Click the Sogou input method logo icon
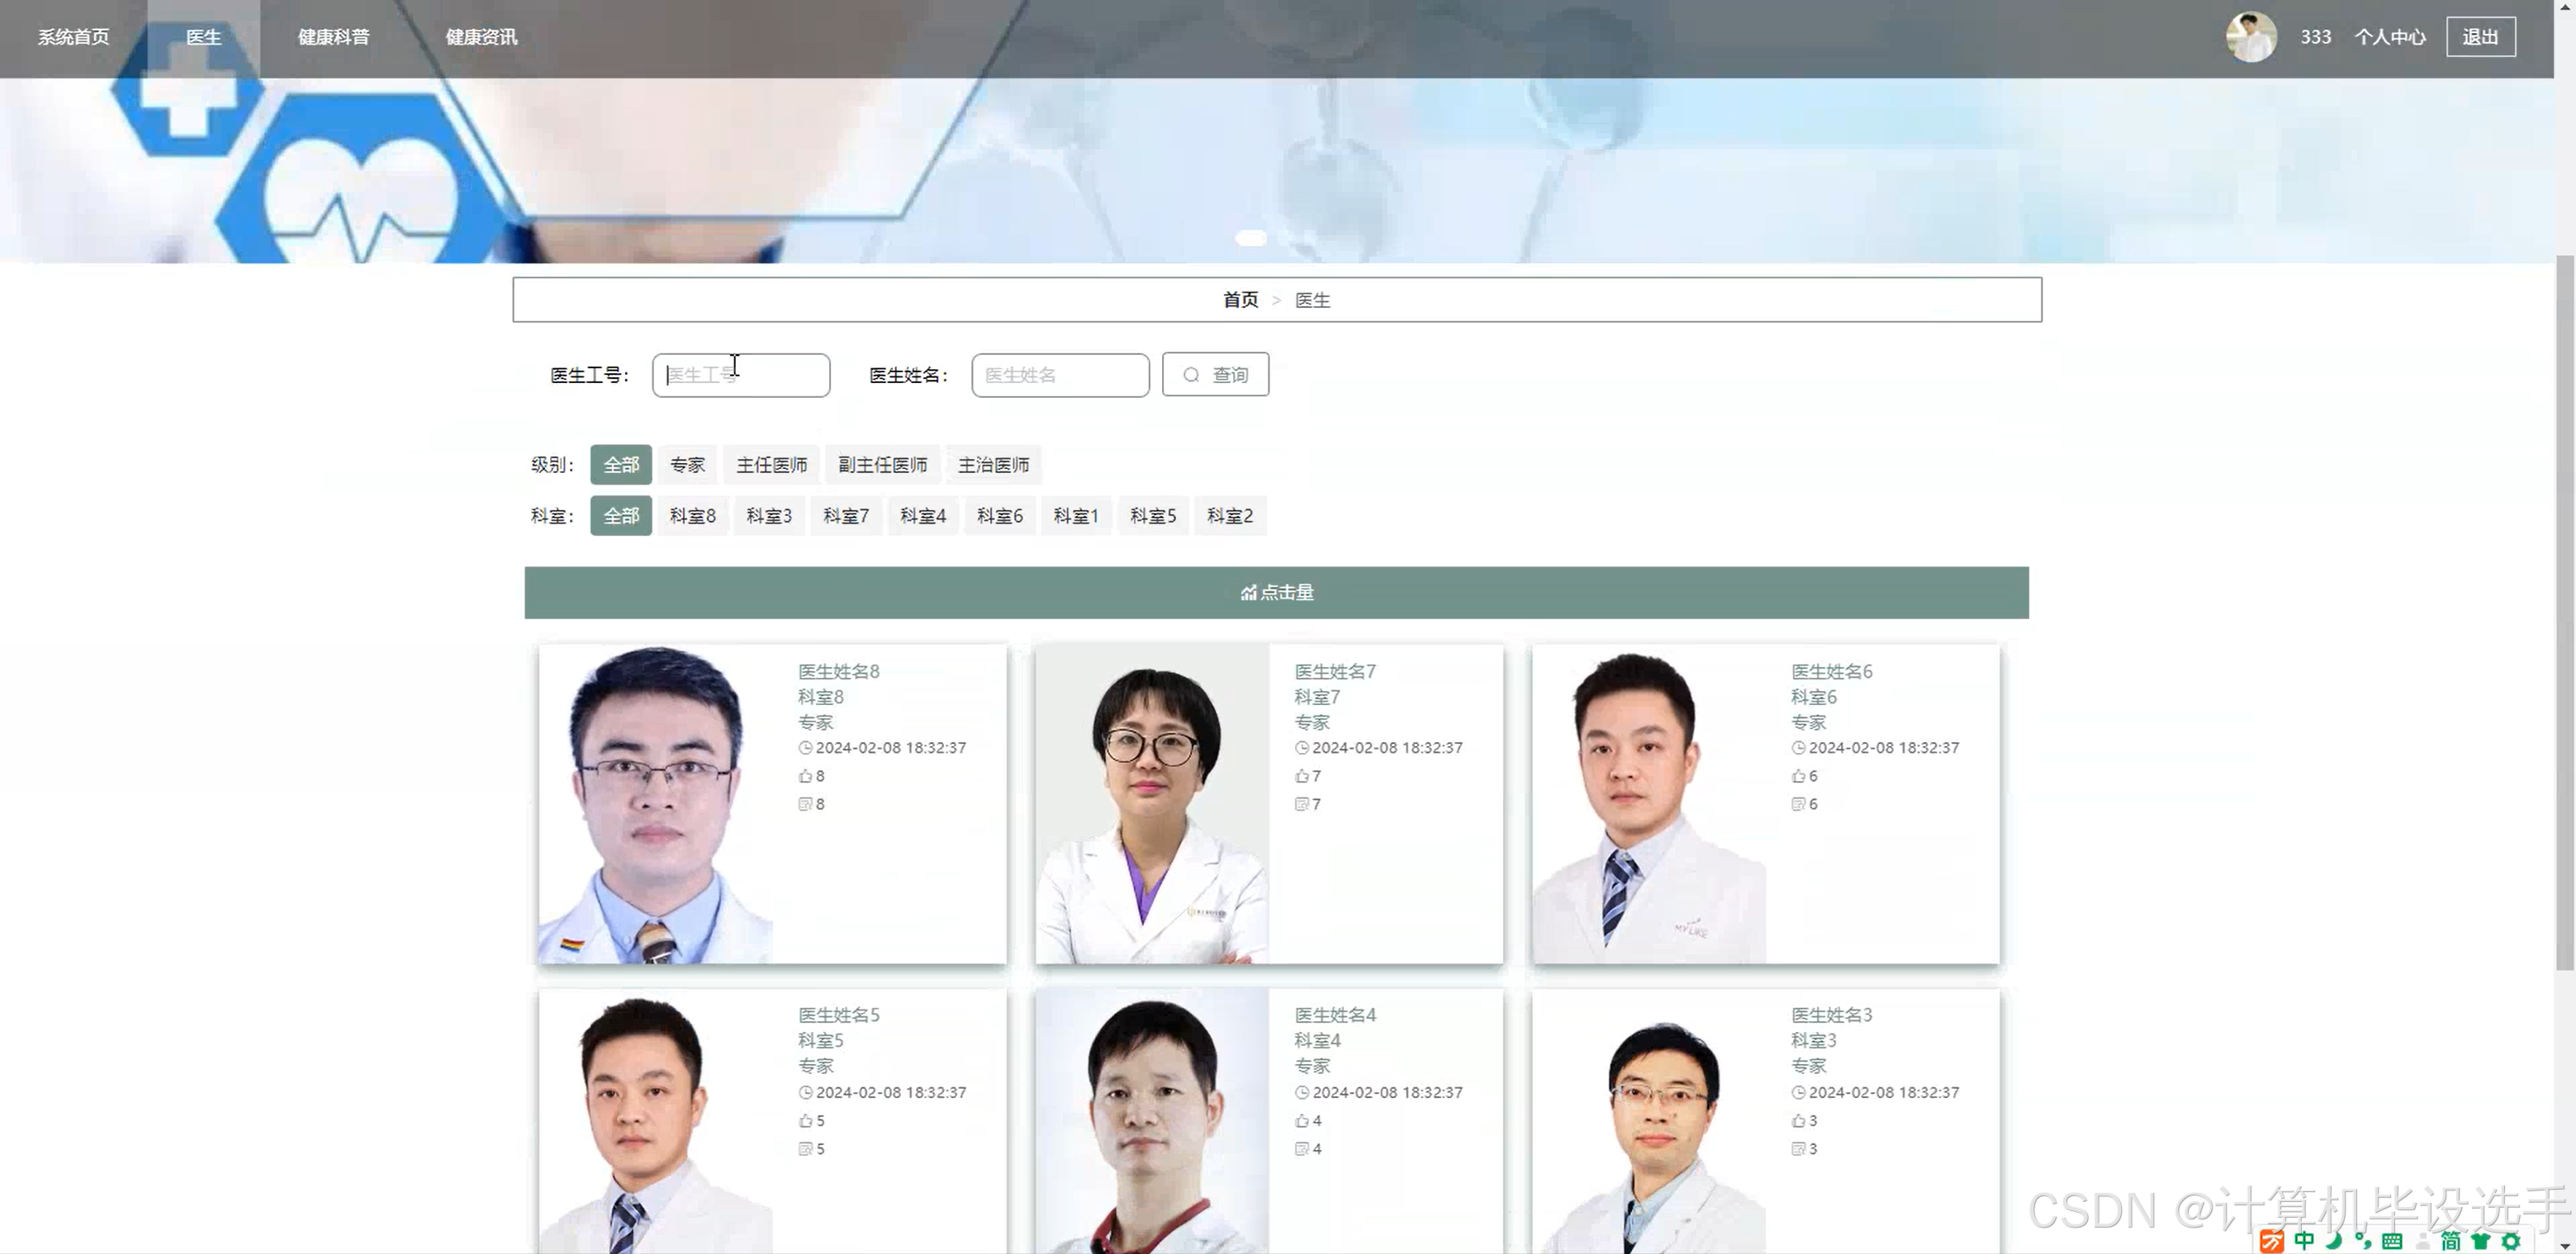Image resolution: width=2576 pixels, height=1254 pixels. [2272, 1241]
